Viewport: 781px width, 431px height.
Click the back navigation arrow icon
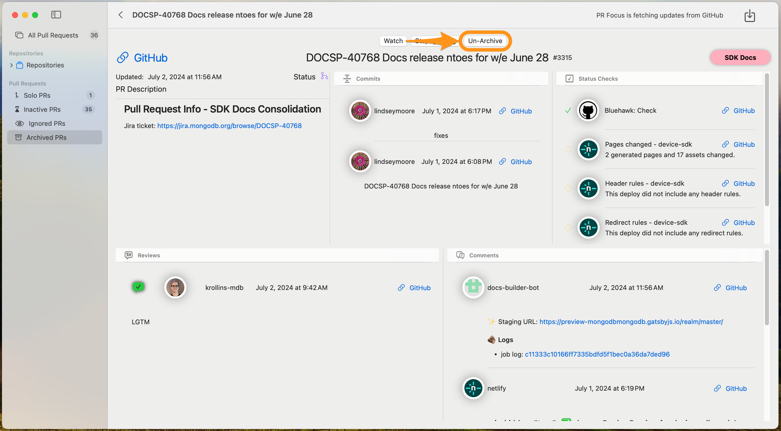(x=120, y=14)
